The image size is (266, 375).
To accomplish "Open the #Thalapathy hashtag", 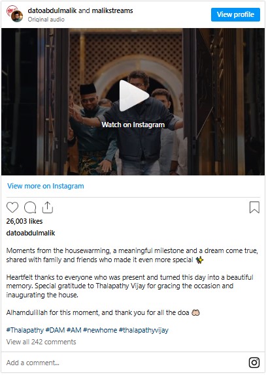I will point(25,330).
